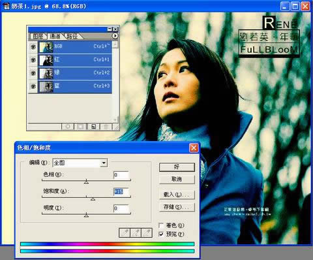Click the 好 OK button
The image size is (313, 260).
tap(177, 167)
